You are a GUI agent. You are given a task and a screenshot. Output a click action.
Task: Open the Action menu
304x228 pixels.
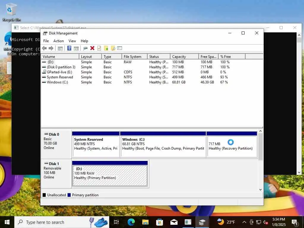(x=58, y=41)
